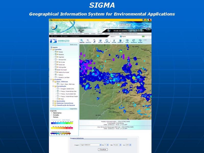Disable the Sede Municipal layer checkbox
Viewport: 204px width, 153px height.
[56, 69]
